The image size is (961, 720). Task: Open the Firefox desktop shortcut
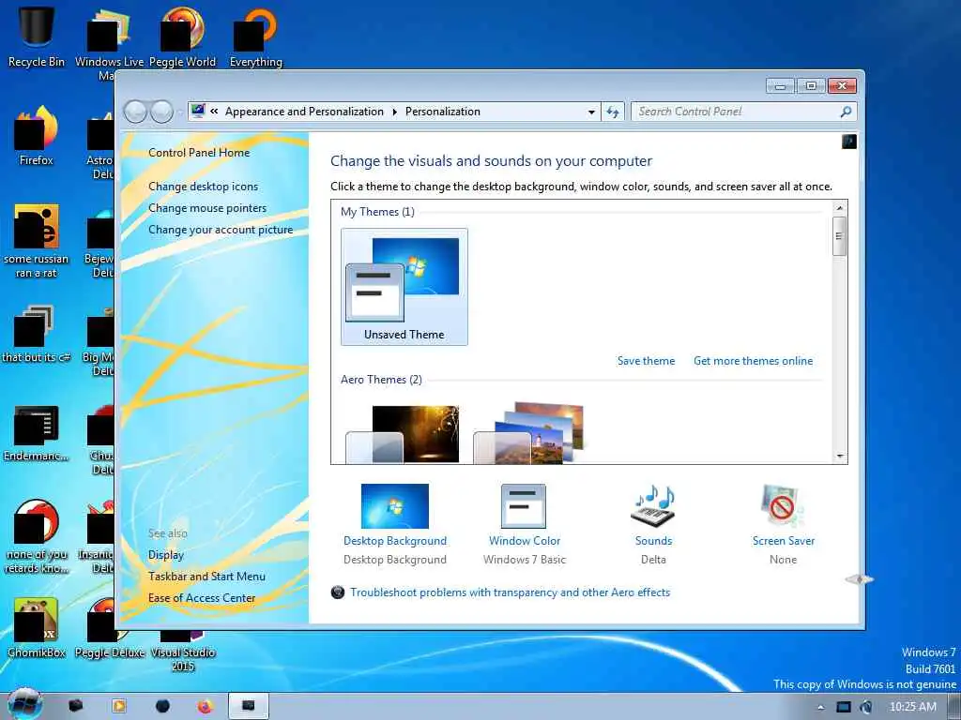point(37,135)
